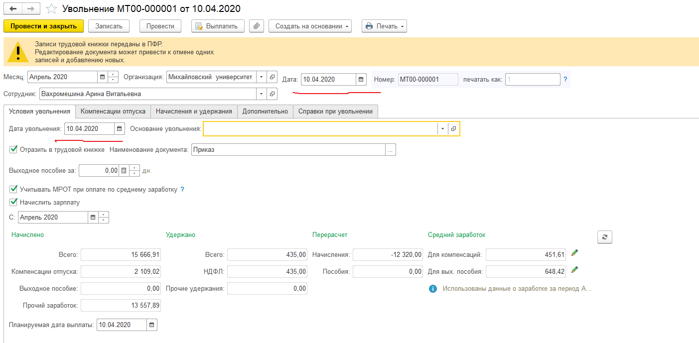Image resolution: width=699 pixels, height=343 pixels.
Task: Open calendar for Планируемая дата выплаты
Action: [152, 325]
